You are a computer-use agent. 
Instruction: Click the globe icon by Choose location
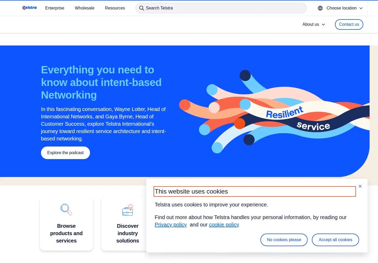pos(320,8)
